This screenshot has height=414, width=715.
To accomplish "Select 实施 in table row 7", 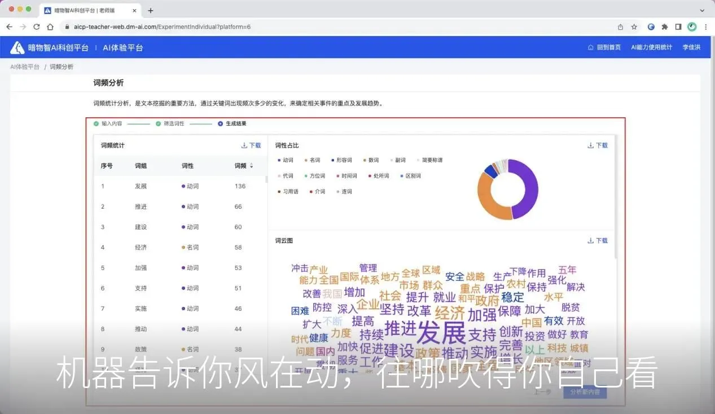I will (141, 309).
